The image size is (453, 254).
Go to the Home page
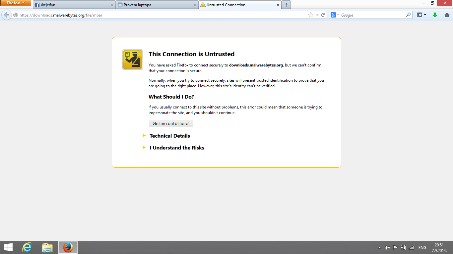pos(447,15)
